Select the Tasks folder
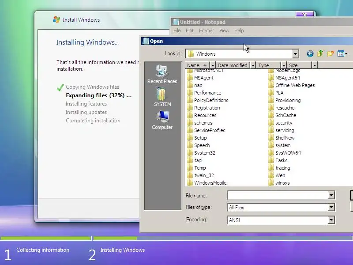This screenshot has height=265, width=353. click(x=278, y=160)
